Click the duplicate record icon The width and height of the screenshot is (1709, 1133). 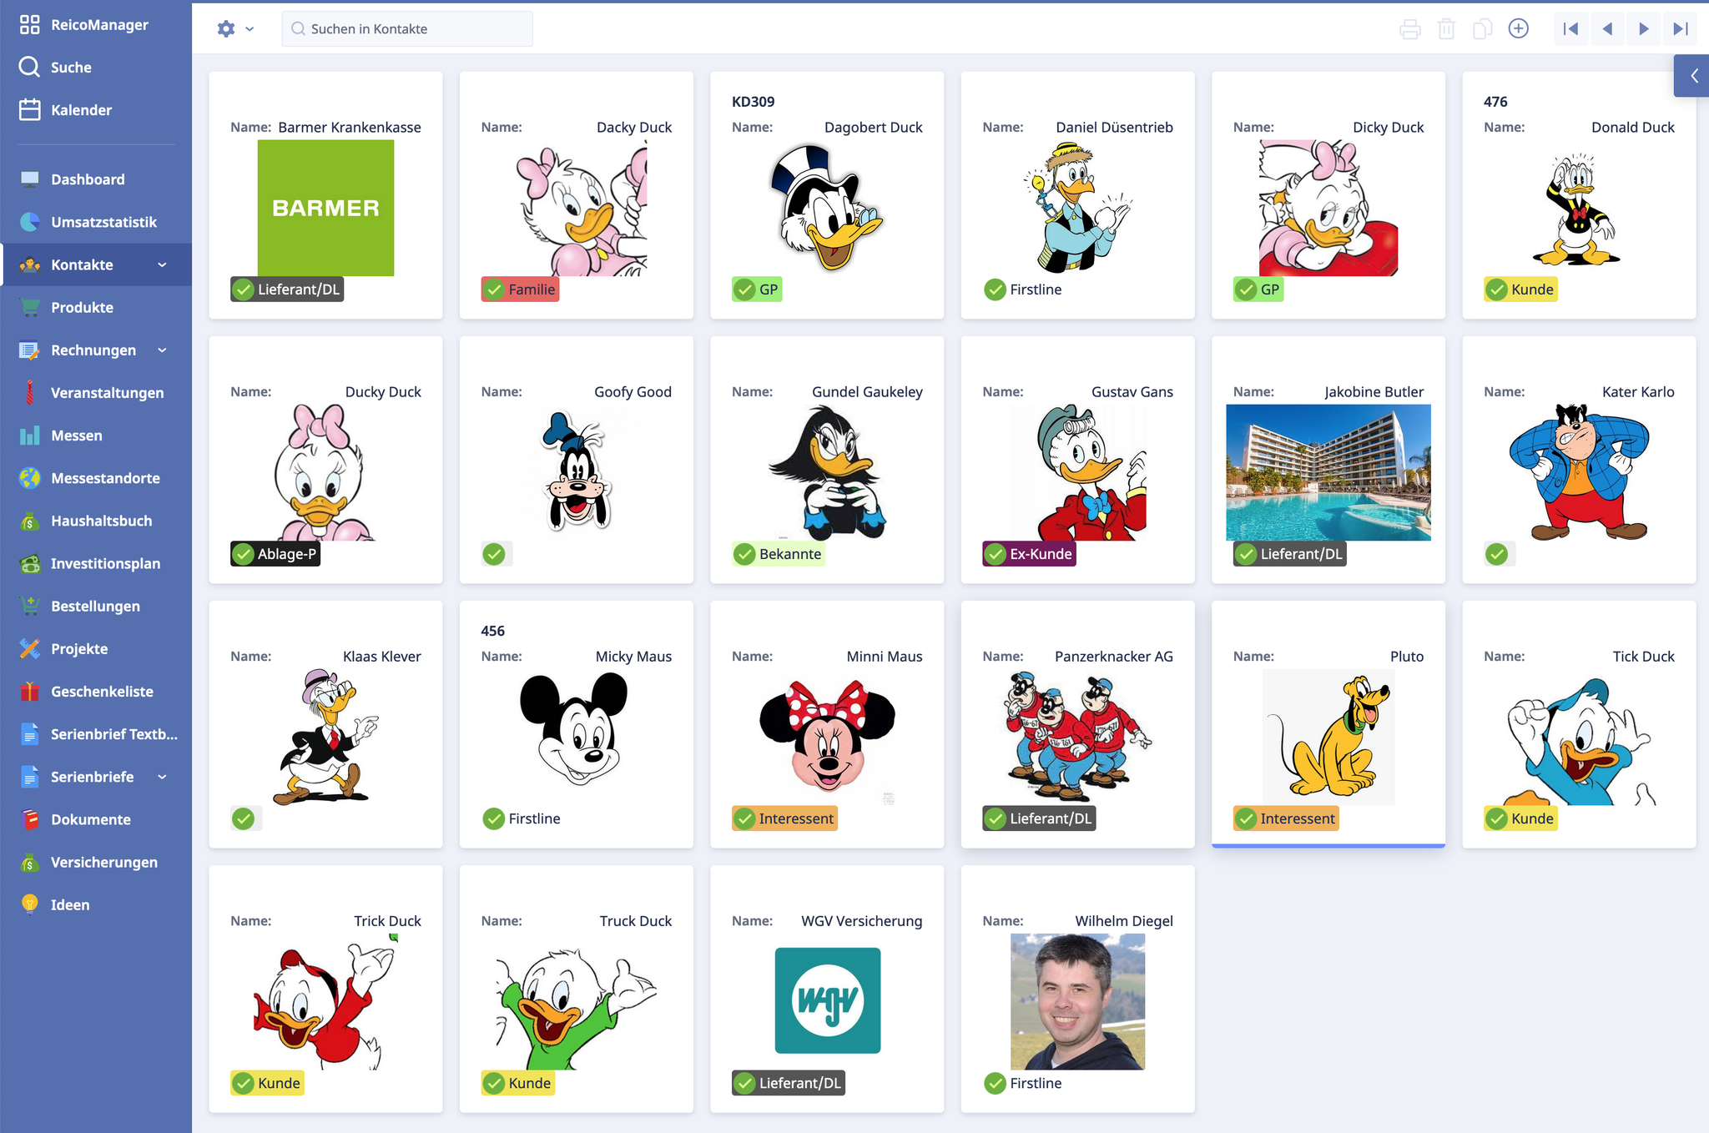coord(1482,29)
